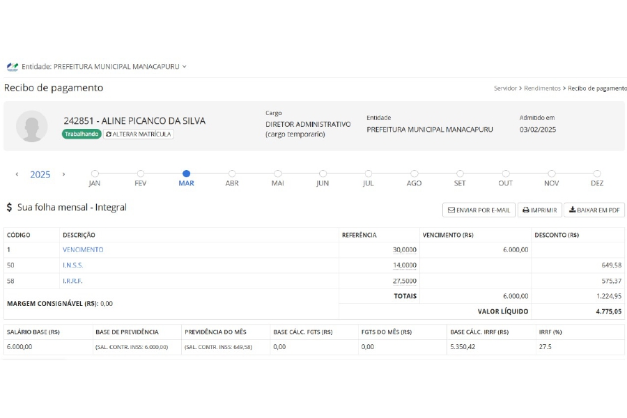Image resolution: width=627 pixels, height=418 pixels.
Task: Navigate to Servidor breadcrumb
Action: coord(505,88)
